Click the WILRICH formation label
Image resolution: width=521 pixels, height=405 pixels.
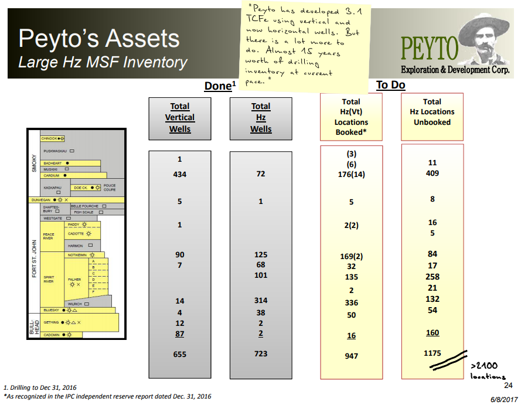[x=74, y=304]
